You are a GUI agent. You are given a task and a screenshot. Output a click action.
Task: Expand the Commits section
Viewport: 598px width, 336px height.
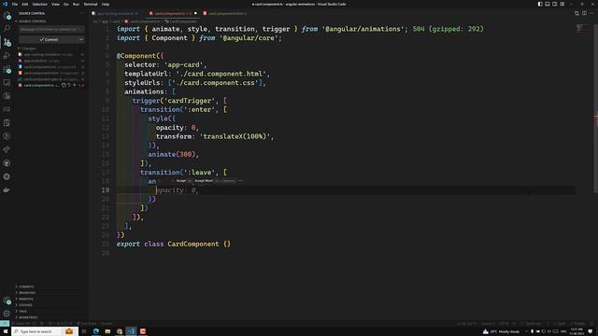(26, 287)
